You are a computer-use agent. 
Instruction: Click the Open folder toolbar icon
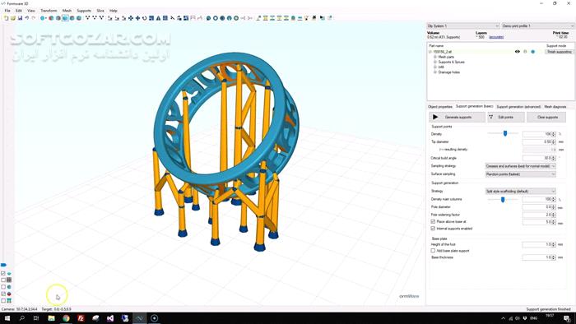point(13,17)
